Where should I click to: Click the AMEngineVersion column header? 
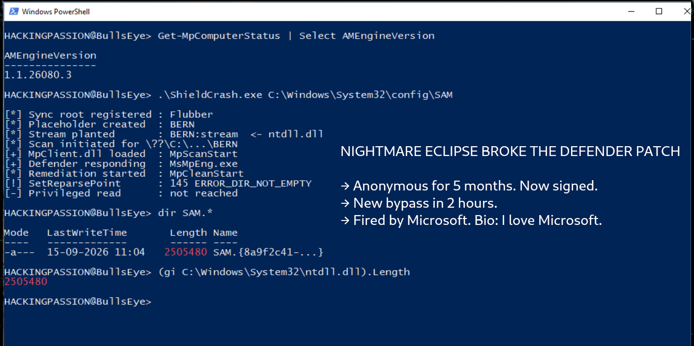[x=50, y=56]
